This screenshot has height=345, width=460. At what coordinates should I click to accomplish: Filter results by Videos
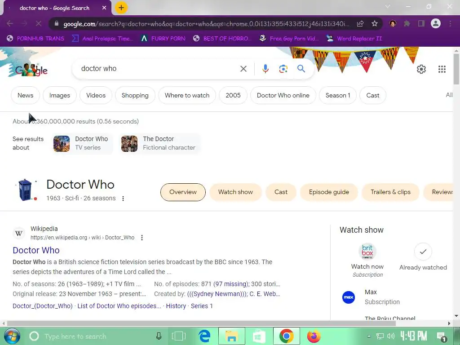coord(96,95)
